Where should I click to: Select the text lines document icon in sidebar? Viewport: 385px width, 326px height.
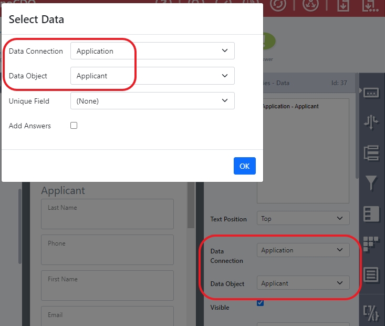[371, 274]
